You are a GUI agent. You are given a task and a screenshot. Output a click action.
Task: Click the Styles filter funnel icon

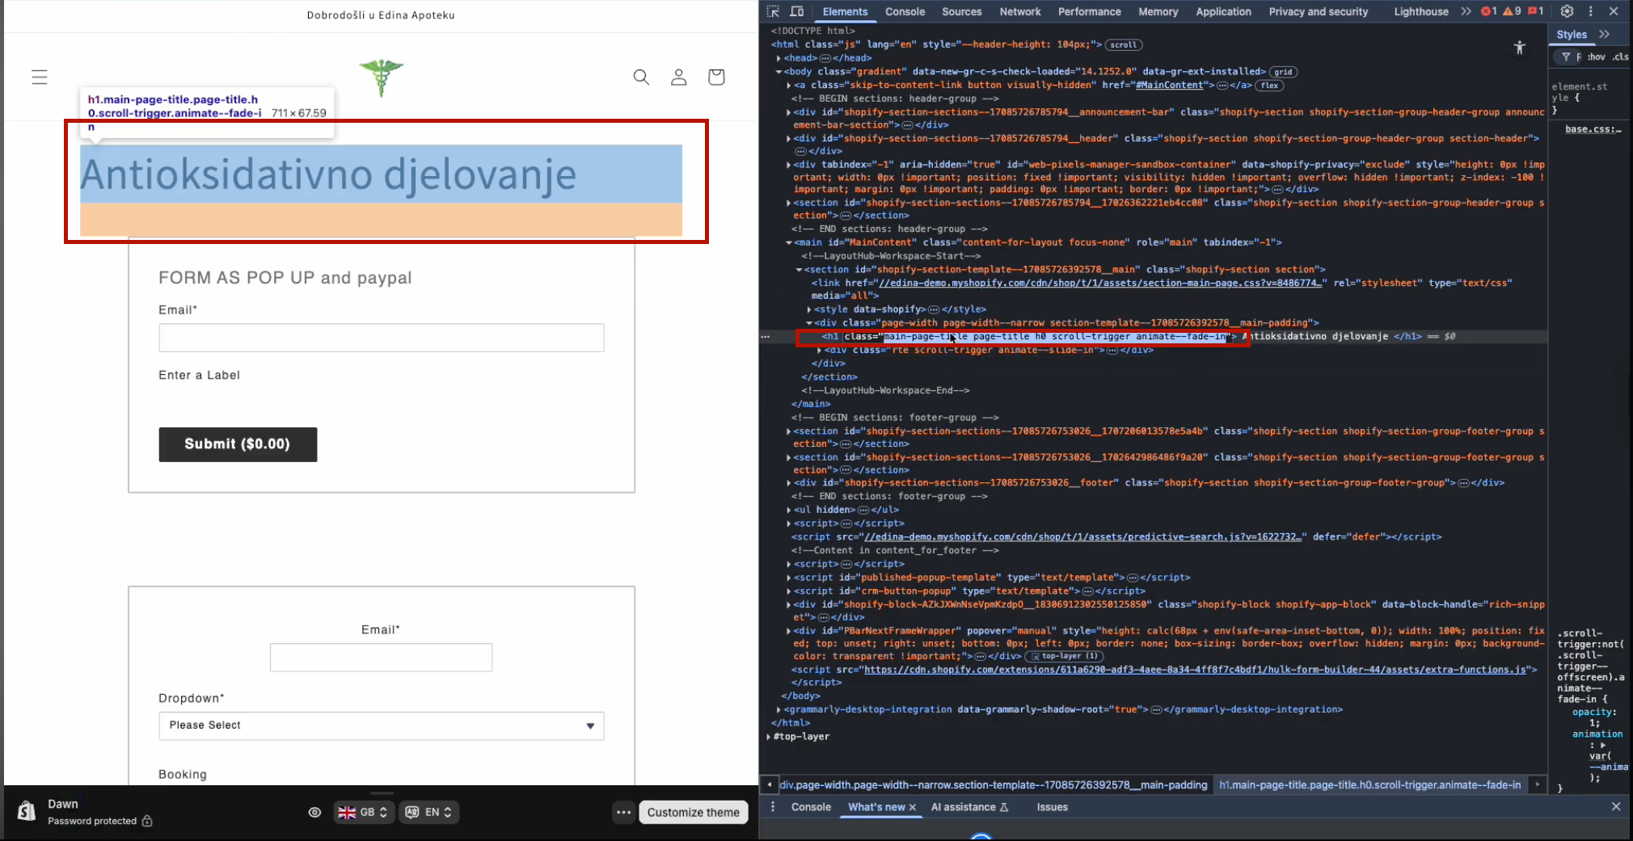(x=1566, y=57)
